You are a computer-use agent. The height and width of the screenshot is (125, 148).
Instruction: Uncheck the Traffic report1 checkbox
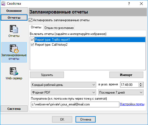coord(32,40)
